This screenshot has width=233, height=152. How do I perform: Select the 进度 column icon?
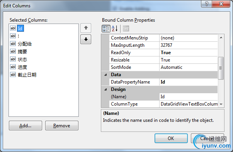pos(13,67)
